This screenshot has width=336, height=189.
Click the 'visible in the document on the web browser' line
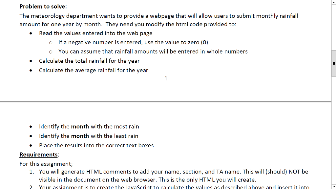click(x=148, y=179)
